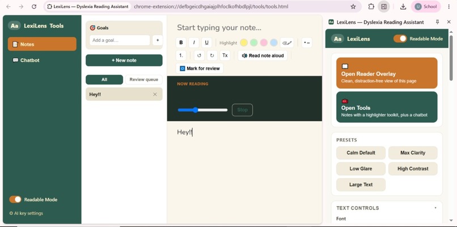Open the School profile menu
Image resolution: width=457 pixels, height=227 pixels.
pos(426,6)
